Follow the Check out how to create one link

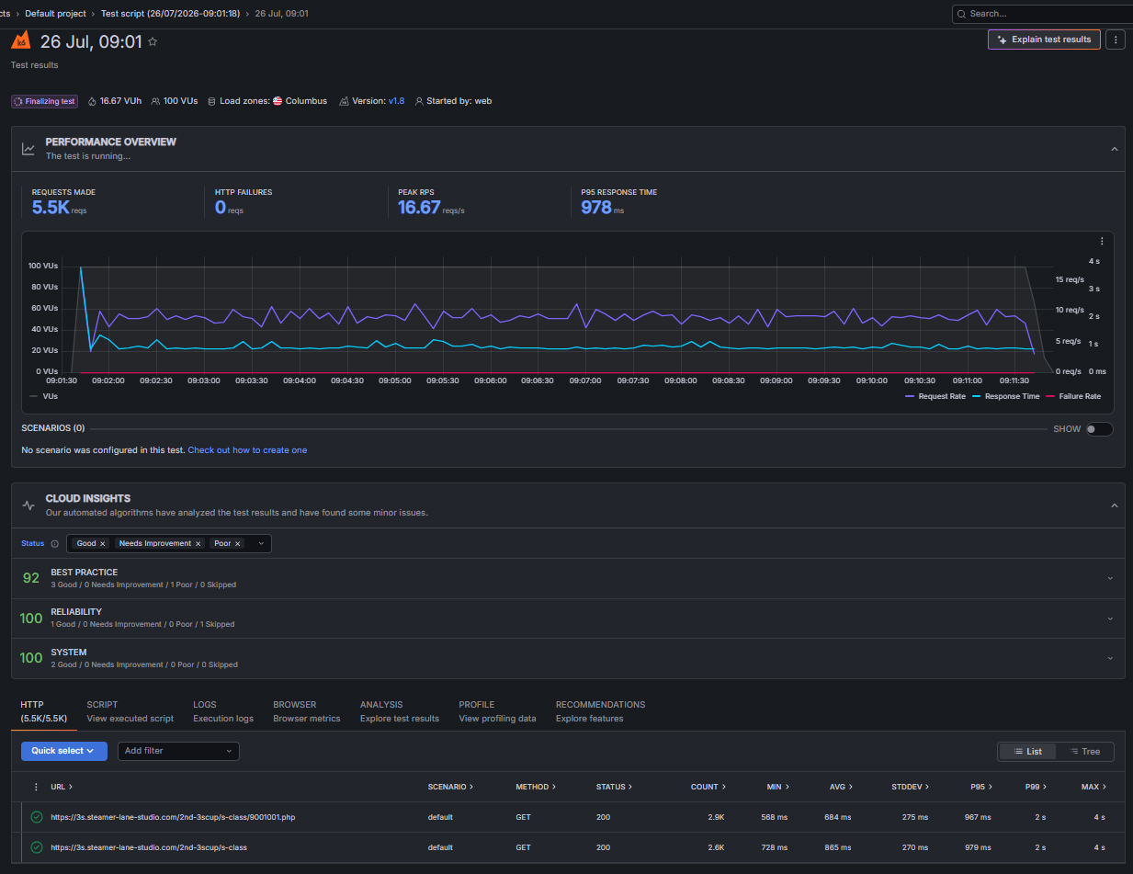(247, 450)
